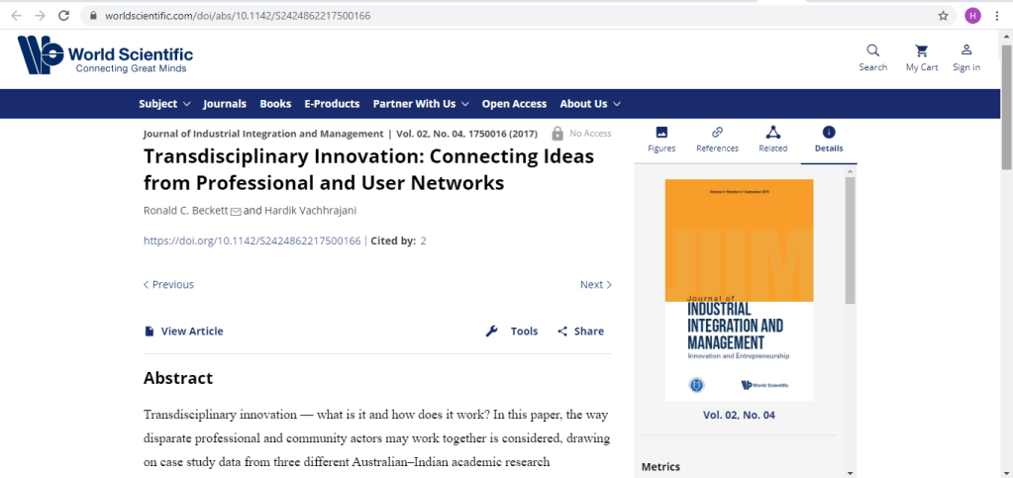The width and height of the screenshot is (1013, 478).
Task: Open My Cart icon
Action: tap(921, 50)
